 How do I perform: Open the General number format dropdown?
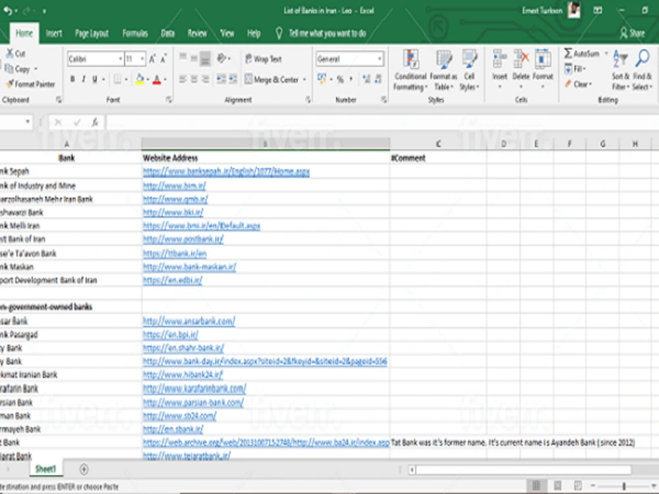click(380, 59)
